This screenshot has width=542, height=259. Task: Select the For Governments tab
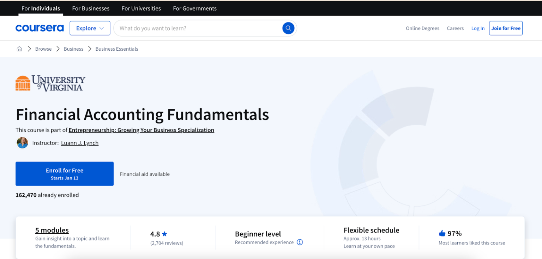pyautogui.click(x=194, y=8)
